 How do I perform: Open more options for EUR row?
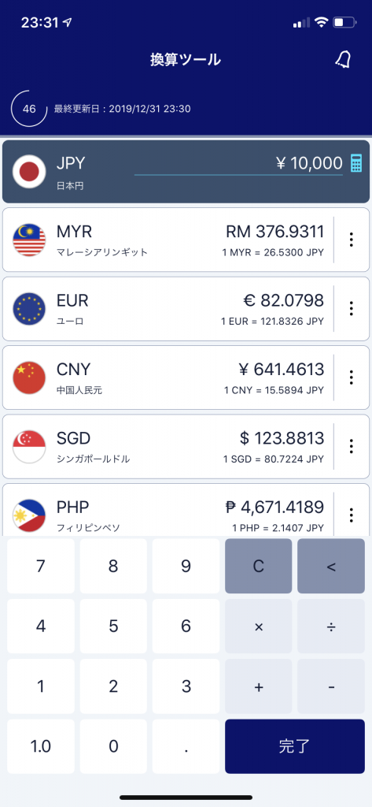pos(352,309)
